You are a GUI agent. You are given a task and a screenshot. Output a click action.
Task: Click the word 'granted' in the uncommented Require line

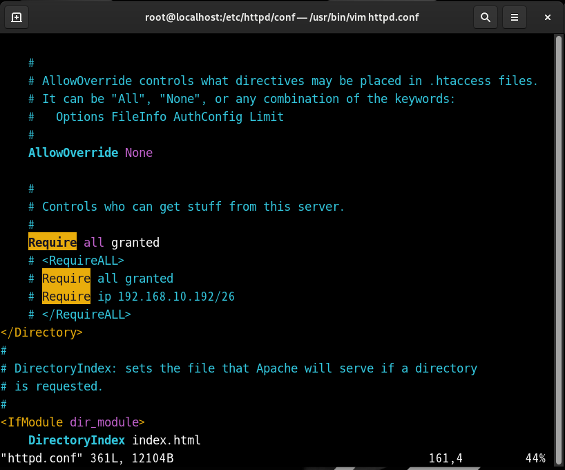click(135, 243)
